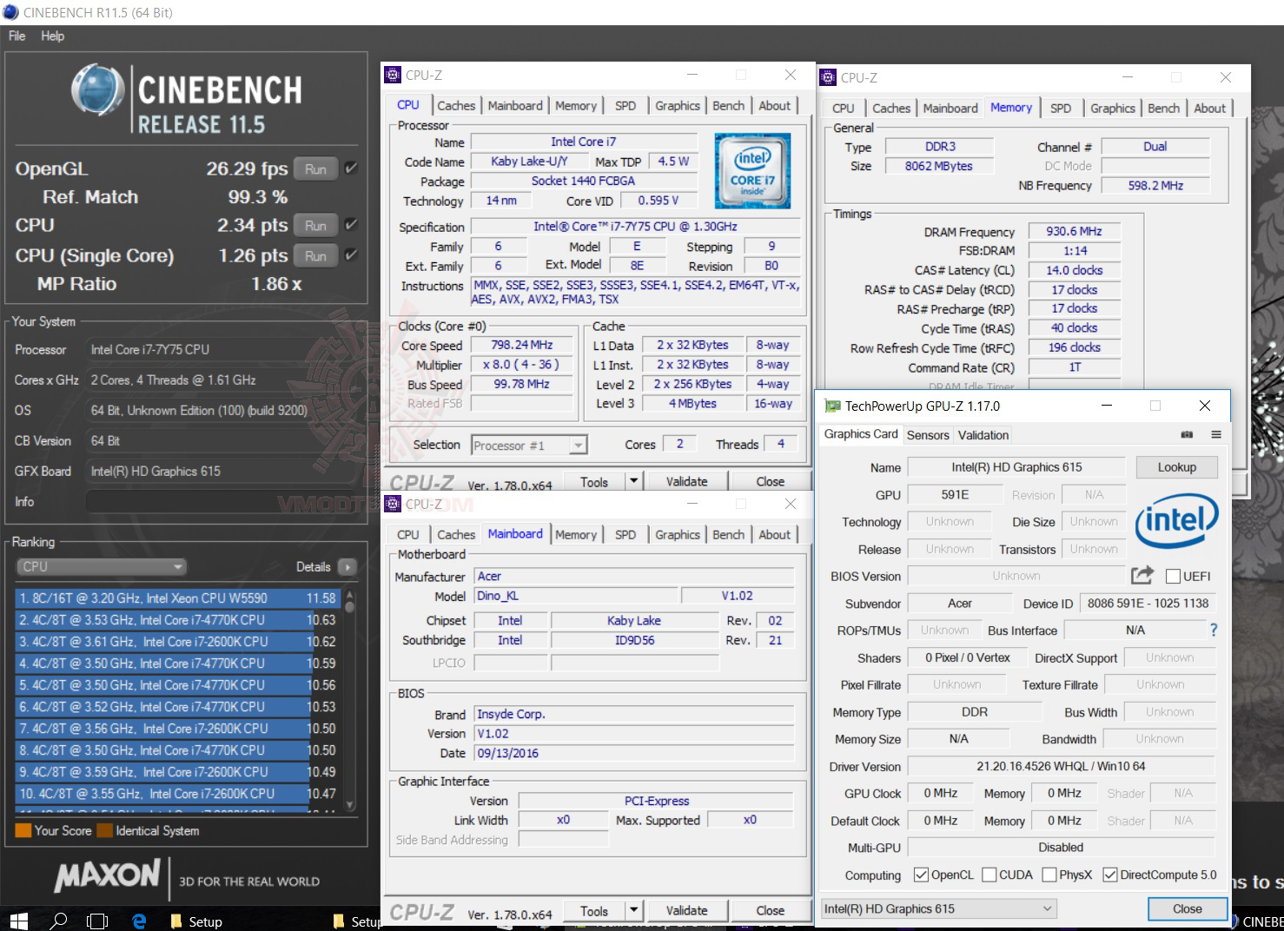Click the Intel logo in GPU-Z
The height and width of the screenshot is (931, 1284).
click(x=1176, y=520)
